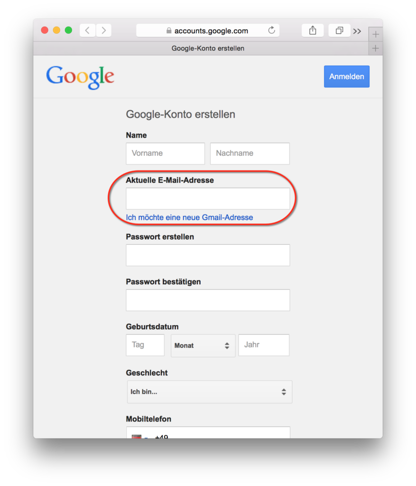Click the Google logo
This screenshot has width=416, height=486.
80,77
